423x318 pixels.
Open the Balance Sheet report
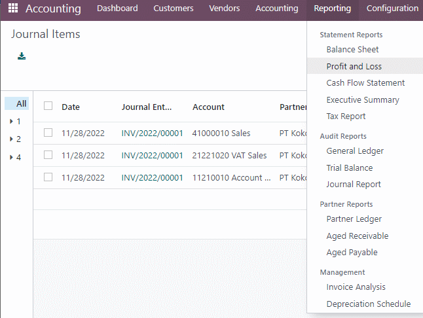pos(352,50)
